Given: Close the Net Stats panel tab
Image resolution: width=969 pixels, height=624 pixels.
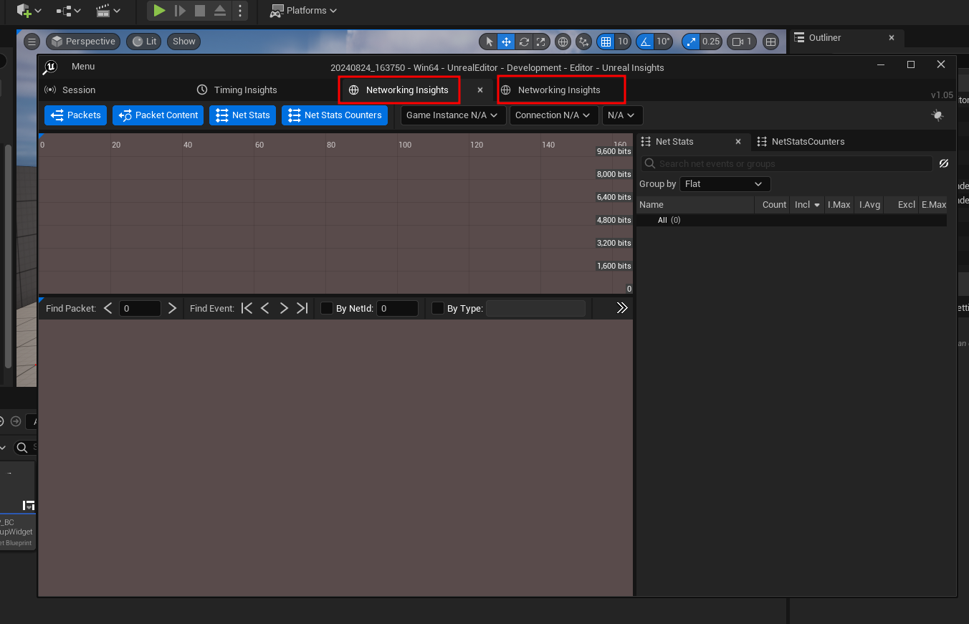Looking at the screenshot, I should pyautogui.click(x=738, y=142).
